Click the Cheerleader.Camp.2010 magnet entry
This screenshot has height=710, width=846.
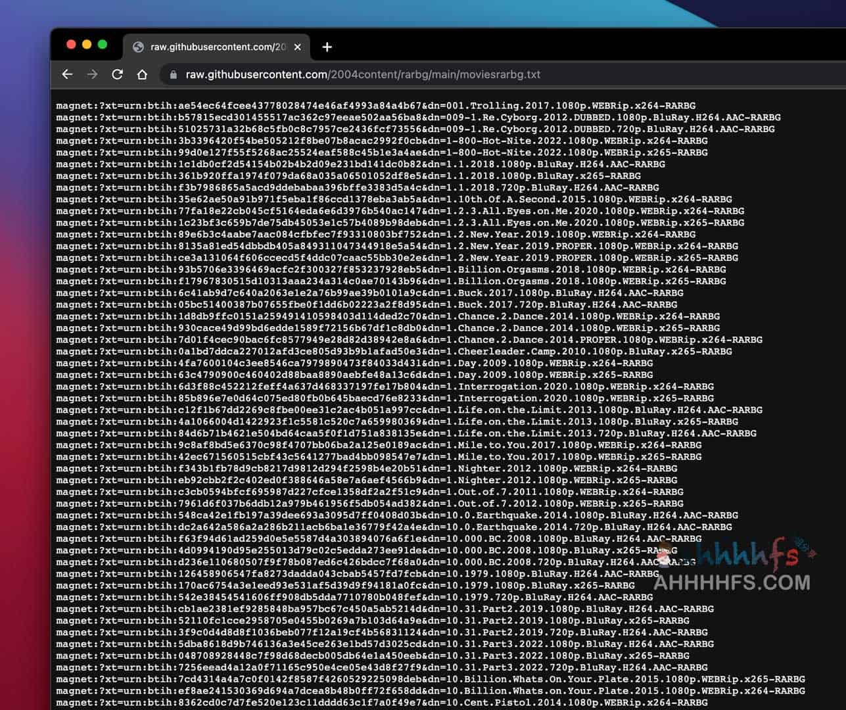tap(394, 351)
